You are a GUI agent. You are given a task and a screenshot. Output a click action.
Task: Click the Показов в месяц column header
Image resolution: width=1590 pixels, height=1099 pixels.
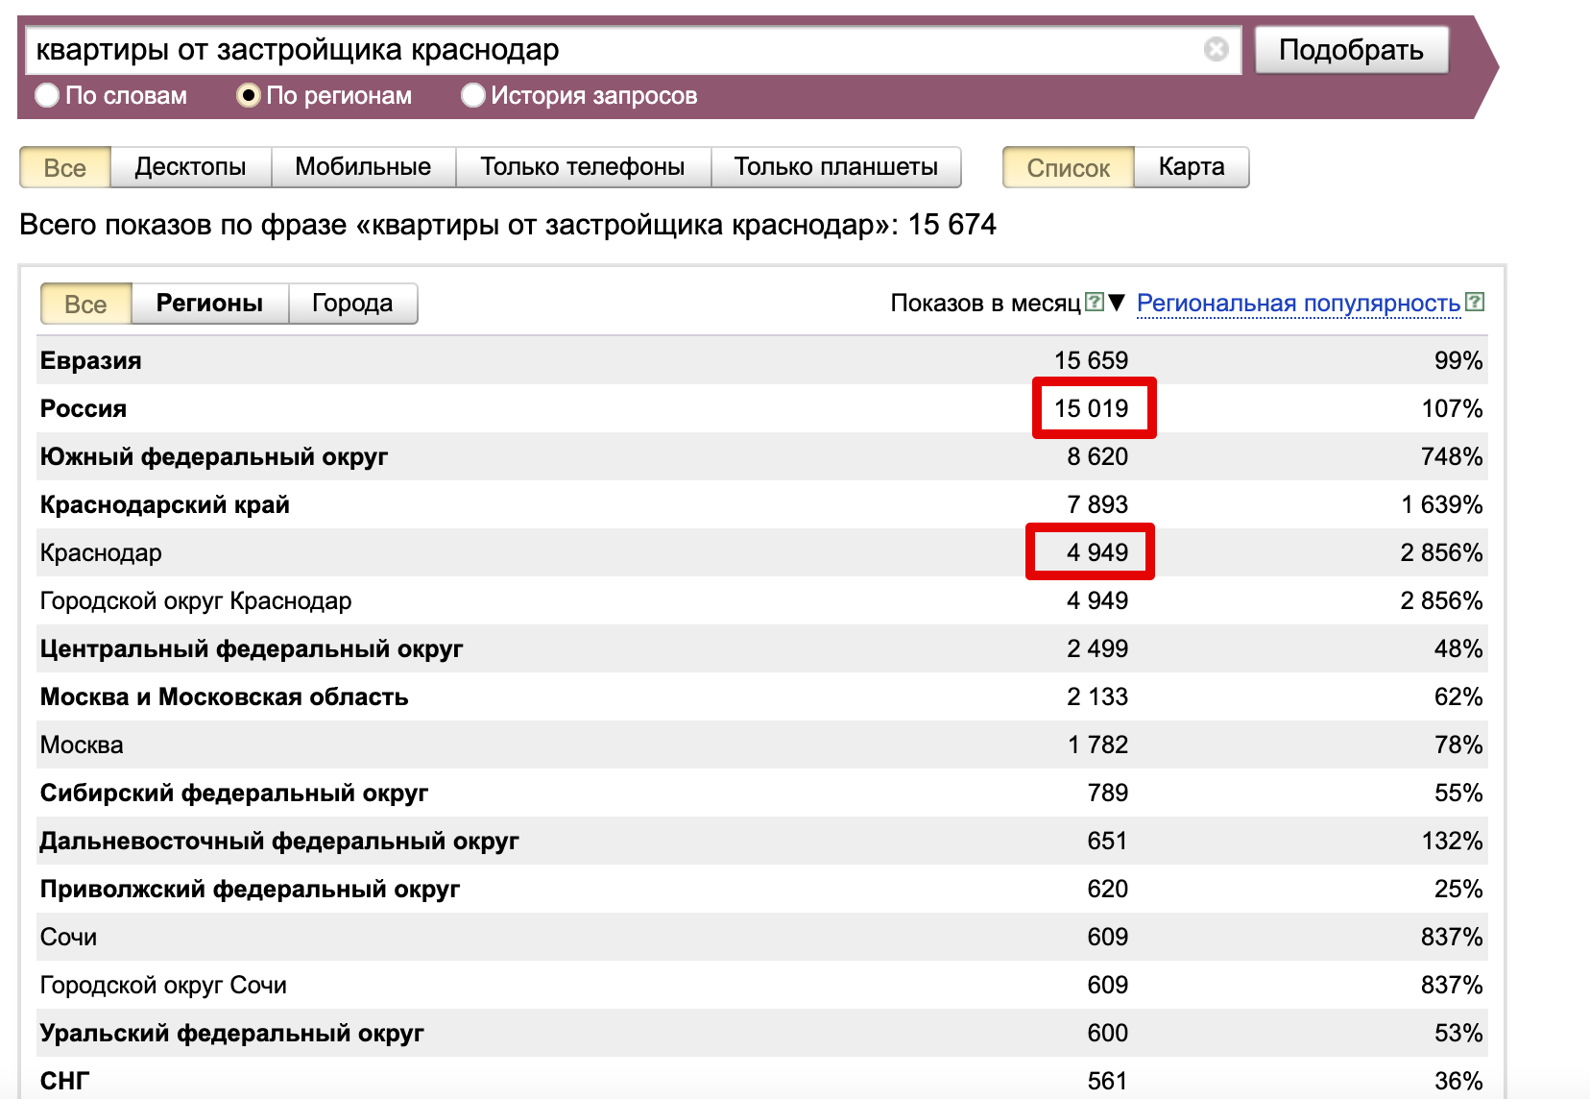click(985, 303)
